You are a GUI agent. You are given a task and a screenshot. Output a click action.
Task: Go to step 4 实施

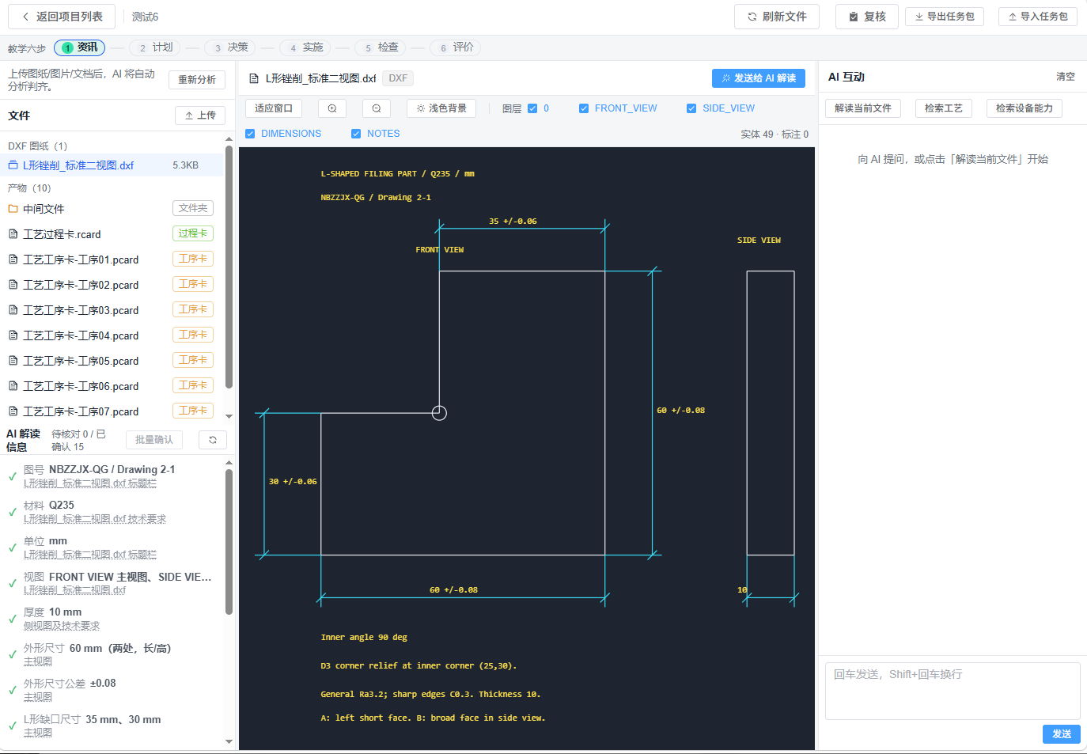[x=305, y=47]
